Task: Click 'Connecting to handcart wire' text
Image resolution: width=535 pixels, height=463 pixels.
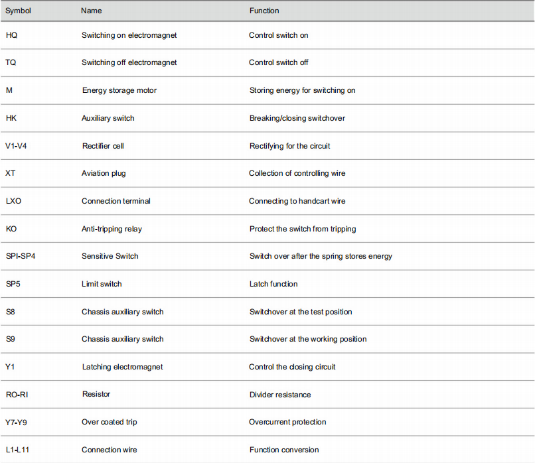Action: 297,201
